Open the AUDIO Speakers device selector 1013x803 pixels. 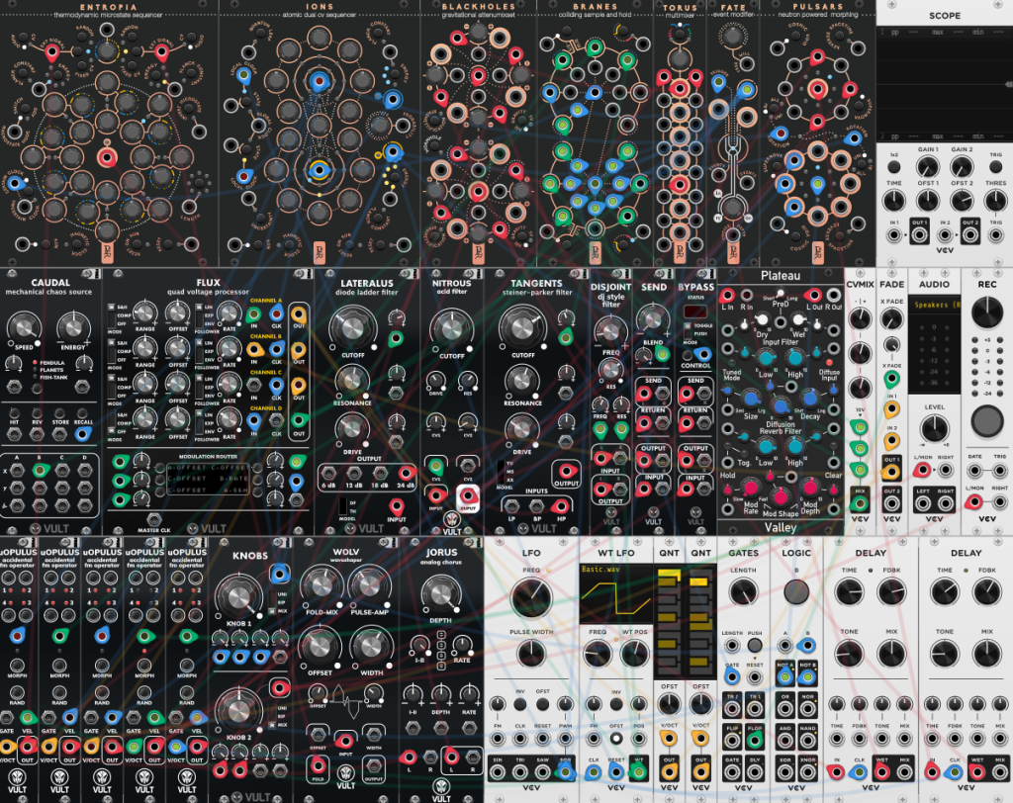[x=934, y=305]
